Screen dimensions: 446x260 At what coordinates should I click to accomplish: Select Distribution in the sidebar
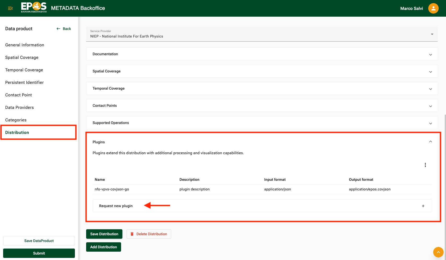(x=17, y=132)
